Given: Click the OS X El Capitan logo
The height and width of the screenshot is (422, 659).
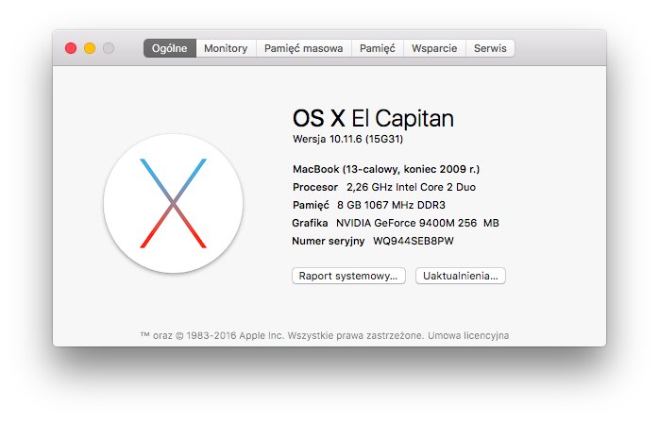Looking at the screenshot, I should 173,203.
